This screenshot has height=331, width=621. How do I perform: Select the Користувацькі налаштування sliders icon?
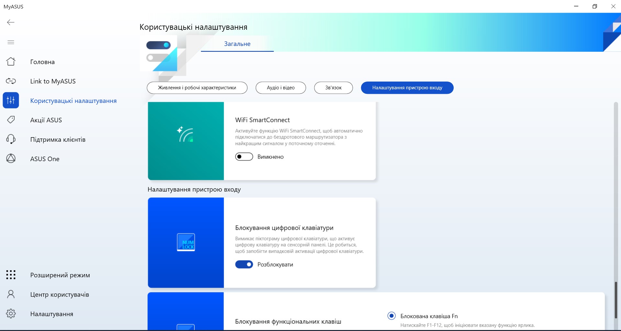pyautogui.click(x=11, y=100)
